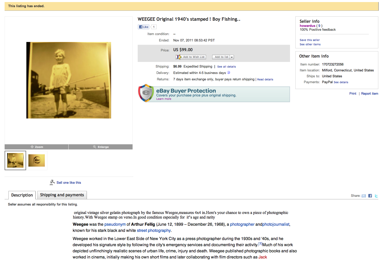Expand the Add to list dropdown arrow
The image size is (387, 260).
click(232, 57)
